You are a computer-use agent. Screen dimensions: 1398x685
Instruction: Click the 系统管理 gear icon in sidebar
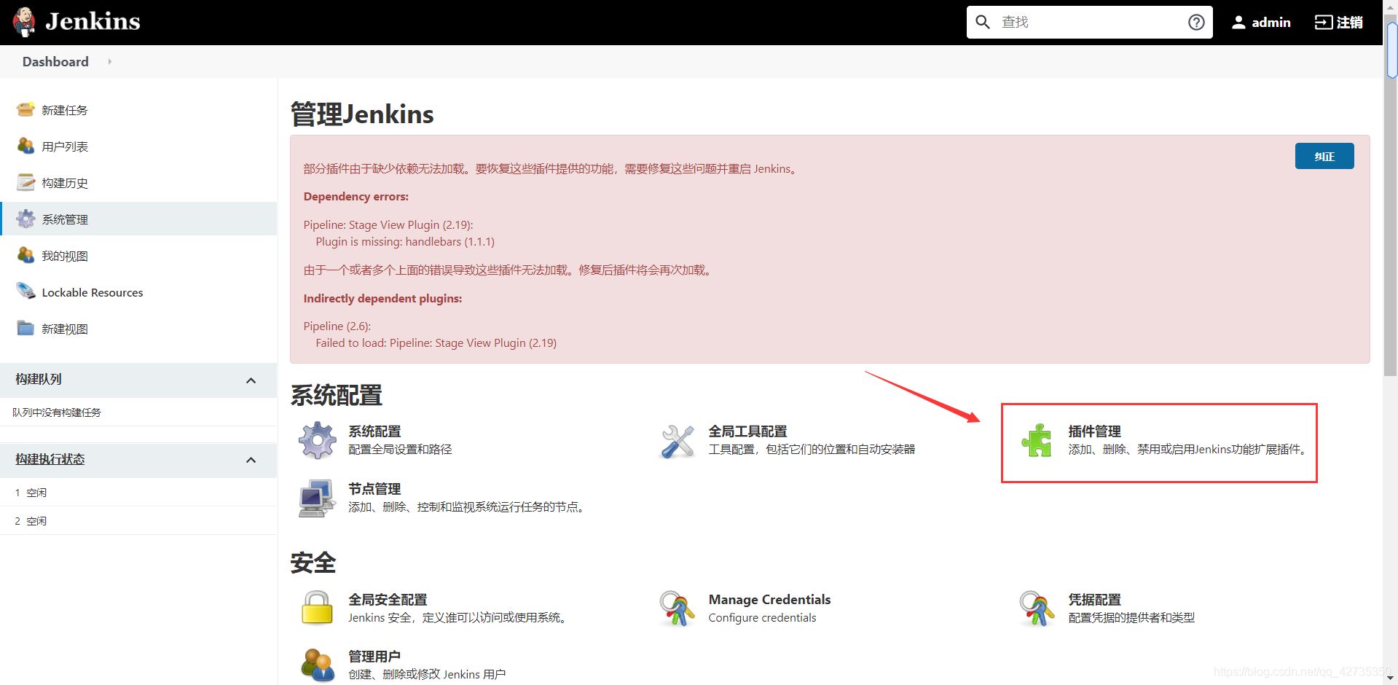(x=25, y=219)
